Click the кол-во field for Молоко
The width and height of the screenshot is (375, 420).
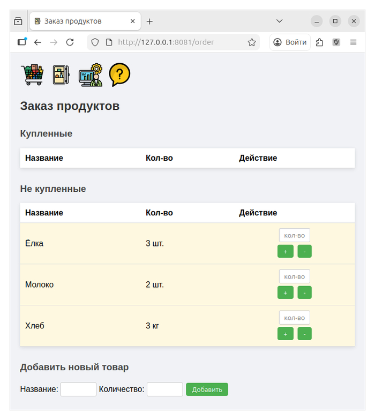click(x=295, y=276)
